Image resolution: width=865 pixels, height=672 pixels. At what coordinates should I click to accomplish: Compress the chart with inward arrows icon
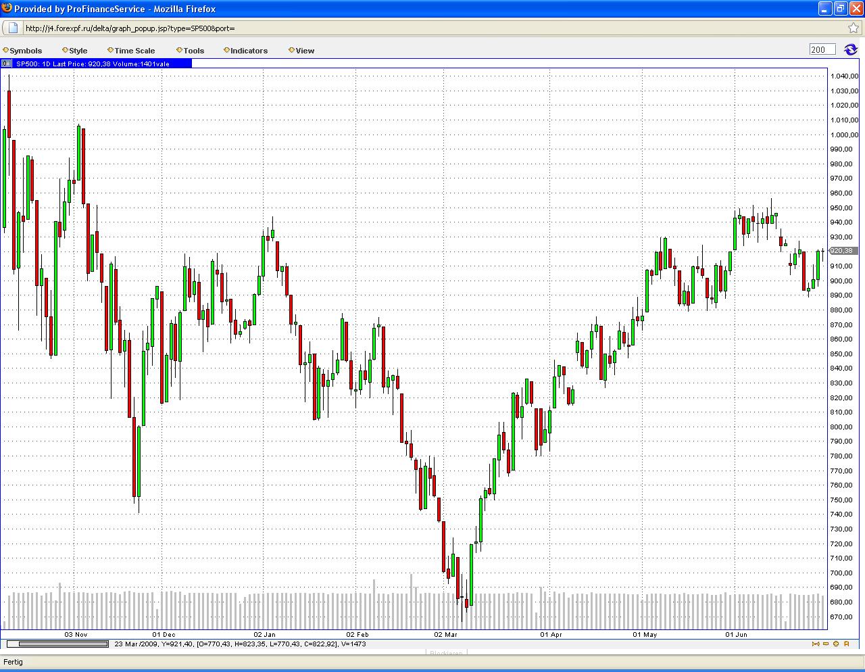point(815,644)
